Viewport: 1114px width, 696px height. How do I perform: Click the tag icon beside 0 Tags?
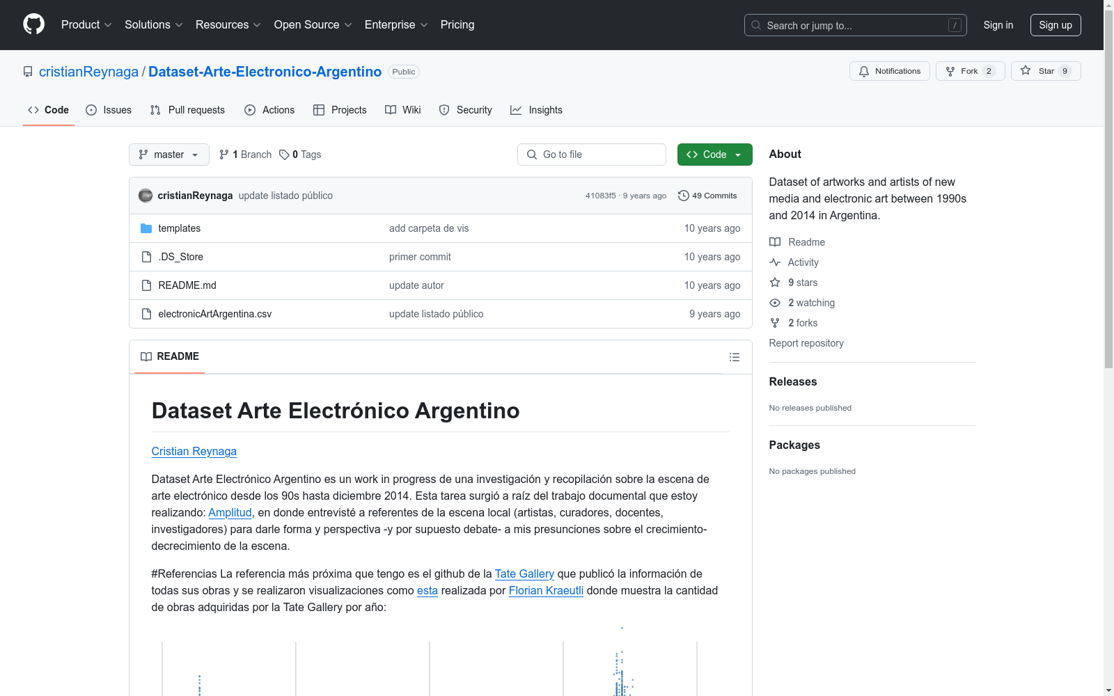pyautogui.click(x=284, y=155)
